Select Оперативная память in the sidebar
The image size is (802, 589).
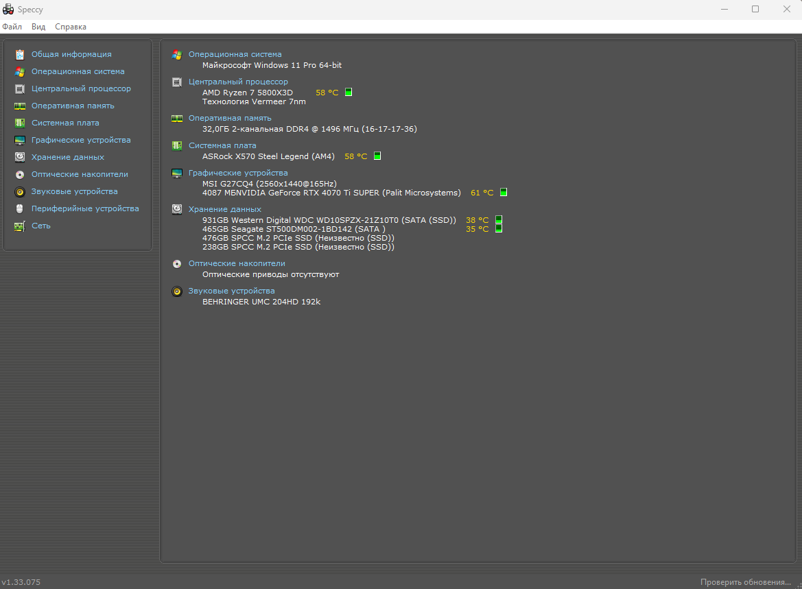pyautogui.click(x=73, y=106)
